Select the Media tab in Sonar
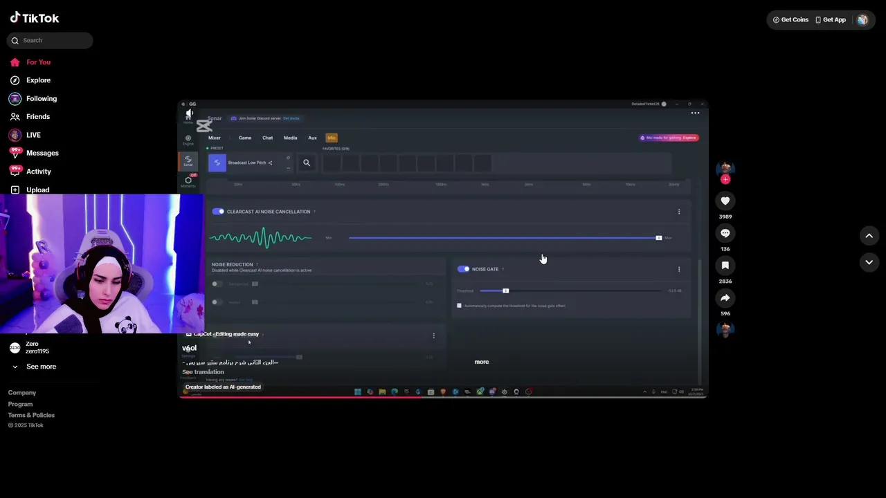886x498 pixels. coord(290,138)
